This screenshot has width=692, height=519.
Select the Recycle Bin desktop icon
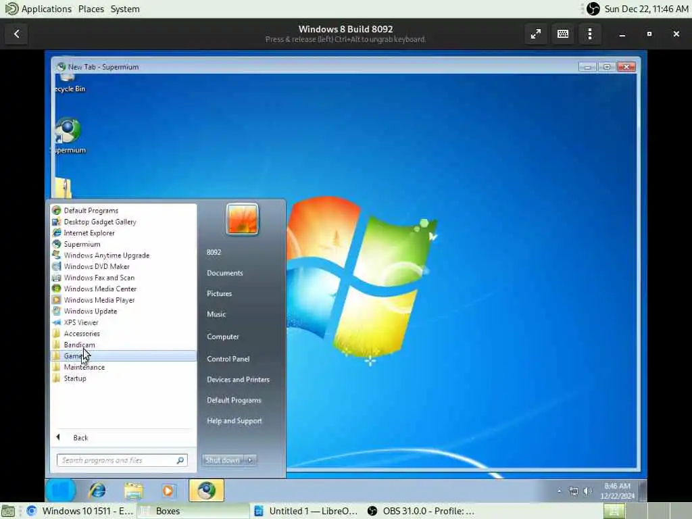pyautogui.click(x=70, y=84)
